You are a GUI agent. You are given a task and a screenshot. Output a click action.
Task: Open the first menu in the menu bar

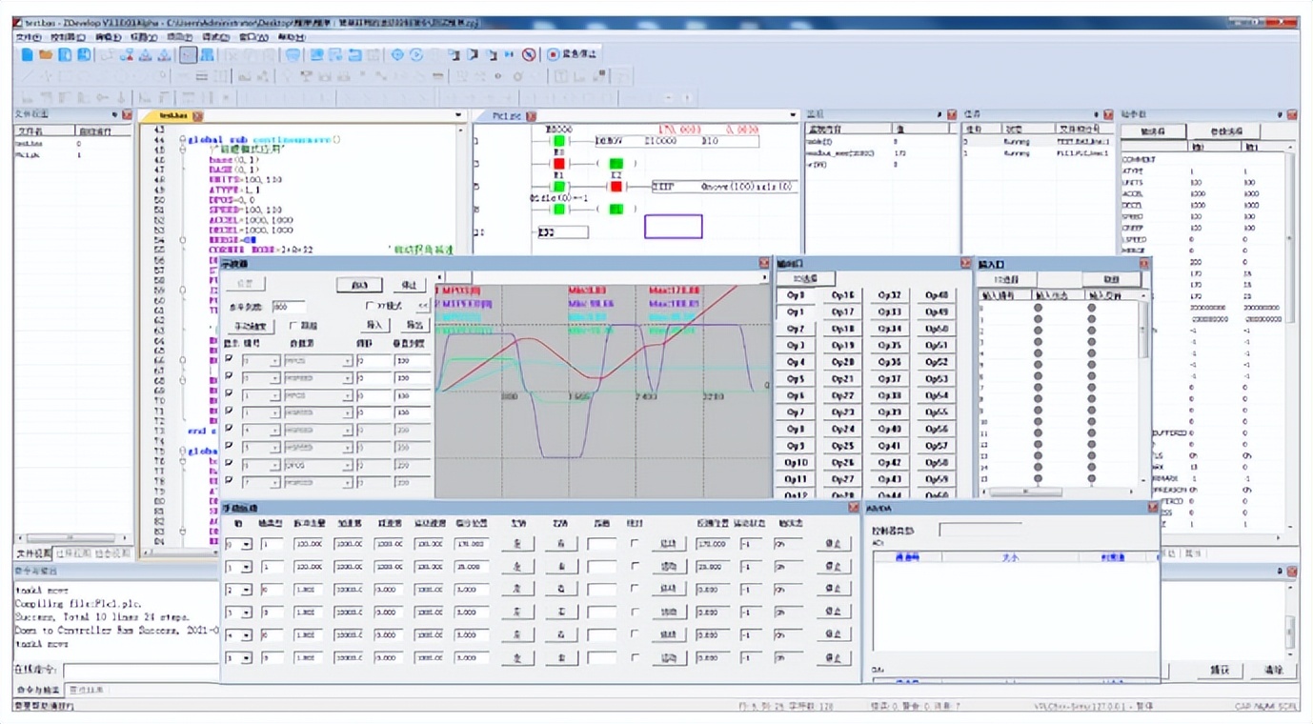[x=28, y=37]
